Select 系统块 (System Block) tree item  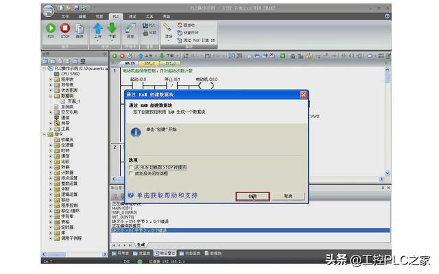point(67,107)
